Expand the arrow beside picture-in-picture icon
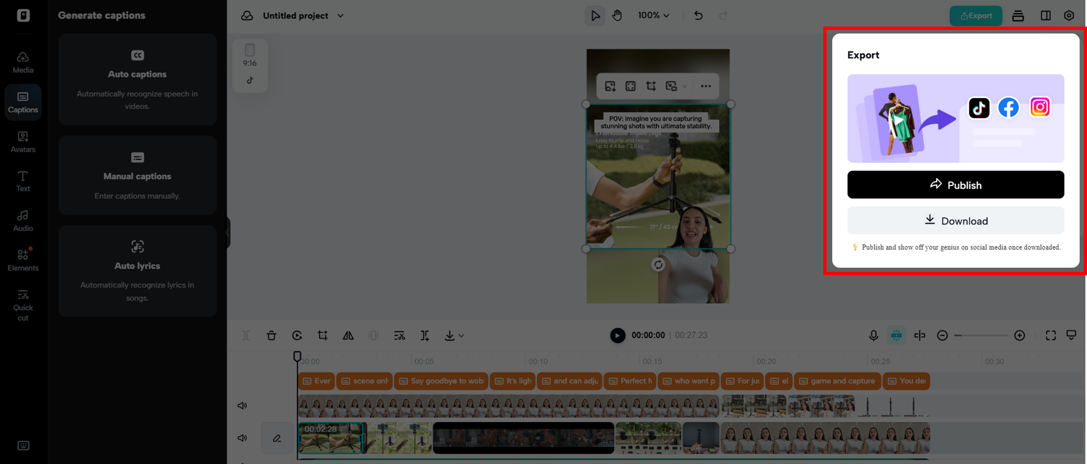Image resolution: width=1087 pixels, height=464 pixels. (x=685, y=86)
